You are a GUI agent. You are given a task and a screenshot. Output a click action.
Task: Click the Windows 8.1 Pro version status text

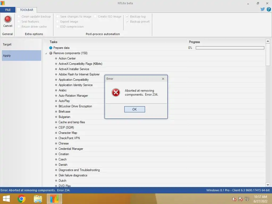tap(238, 190)
